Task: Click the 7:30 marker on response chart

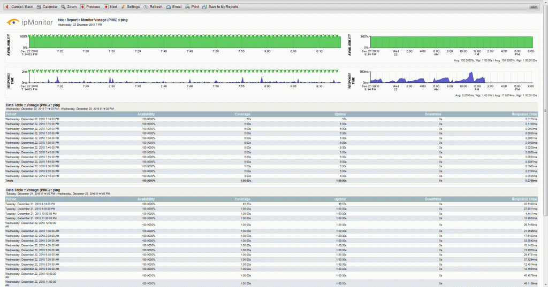Action: pyautogui.click(x=111, y=86)
